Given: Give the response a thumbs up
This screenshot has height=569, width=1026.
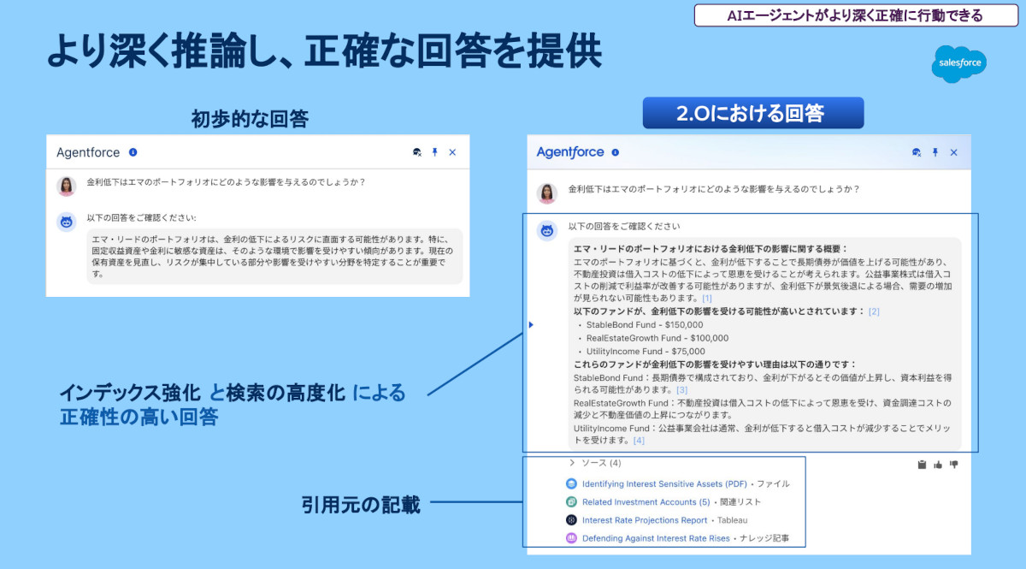Looking at the screenshot, I should (x=938, y=465).
